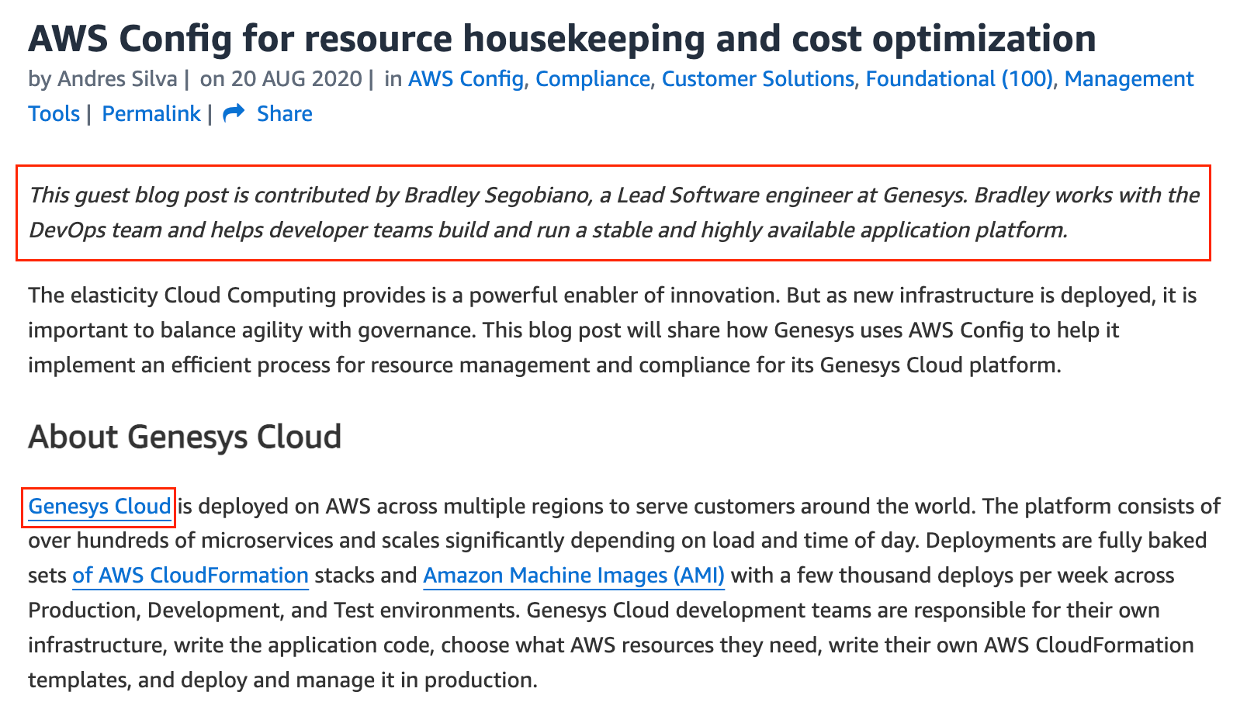Open the Foundational (100) category link

tap(959, 79)
